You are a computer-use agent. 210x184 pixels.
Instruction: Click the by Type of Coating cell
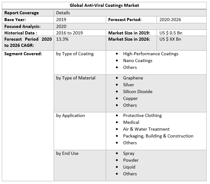pyautogui.click(x=75, y=54)
